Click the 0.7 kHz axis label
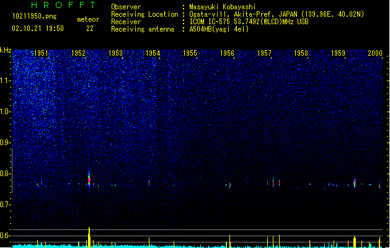The image size is (390, 248). pos(5,205)
